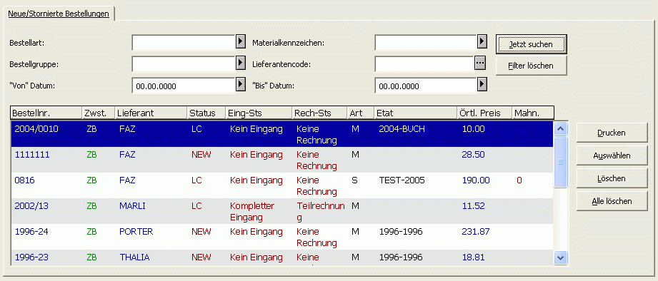
Task: Click the orders list scrollbar thumb
Action: pyautogui.click(x=561, y=162)
